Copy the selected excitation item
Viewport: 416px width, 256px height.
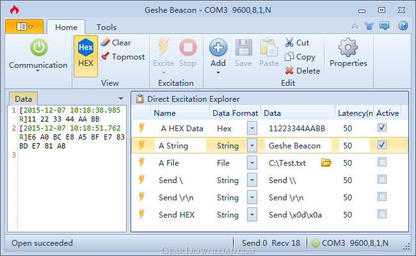[x=300, y=57]
